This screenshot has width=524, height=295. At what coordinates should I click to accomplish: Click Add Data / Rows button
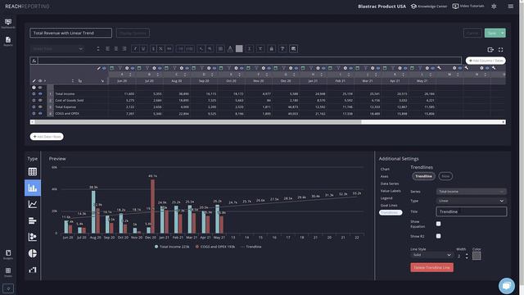[47, 137]
